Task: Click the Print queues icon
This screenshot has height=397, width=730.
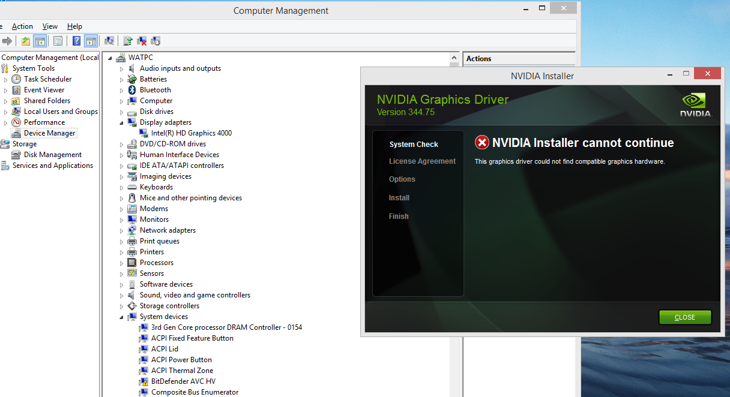Action: (132, 241)
